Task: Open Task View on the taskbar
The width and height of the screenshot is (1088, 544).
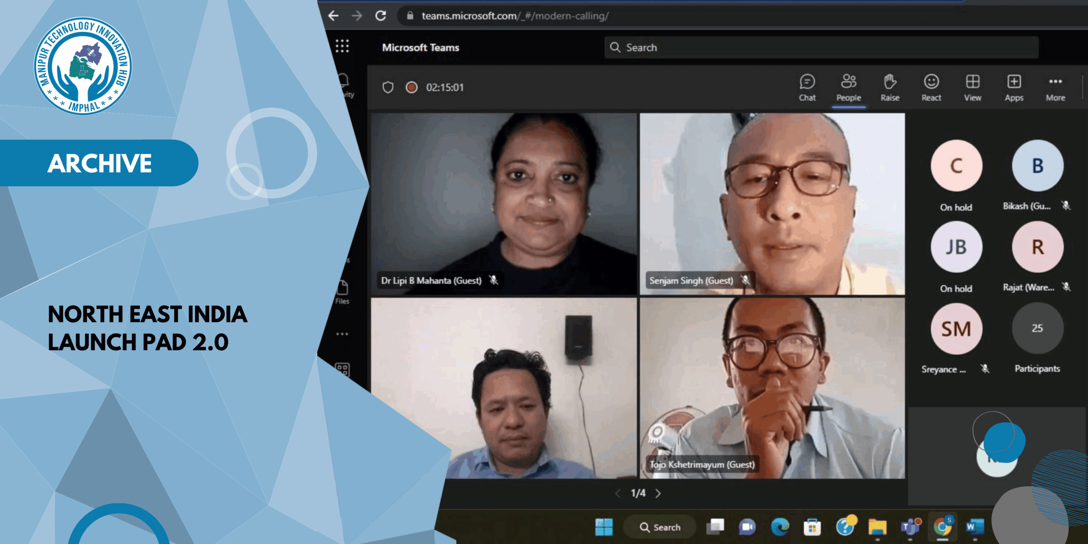Action: (x=716, y=527)
